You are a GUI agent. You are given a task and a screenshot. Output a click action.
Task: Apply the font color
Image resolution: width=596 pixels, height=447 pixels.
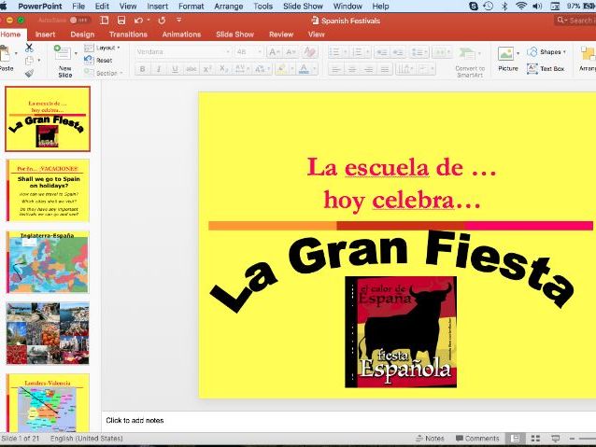click(304, 69)
